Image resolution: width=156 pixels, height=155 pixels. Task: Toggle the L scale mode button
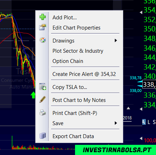coord(149,122)
